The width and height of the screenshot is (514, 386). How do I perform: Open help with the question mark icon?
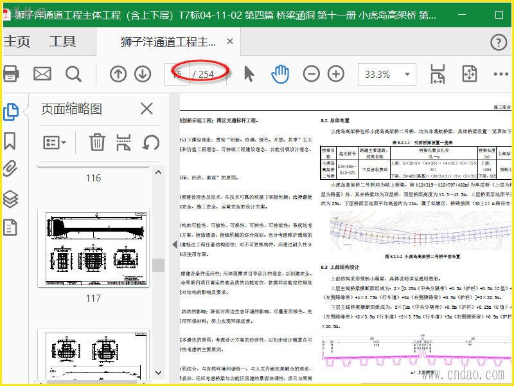tap(499, 42)
